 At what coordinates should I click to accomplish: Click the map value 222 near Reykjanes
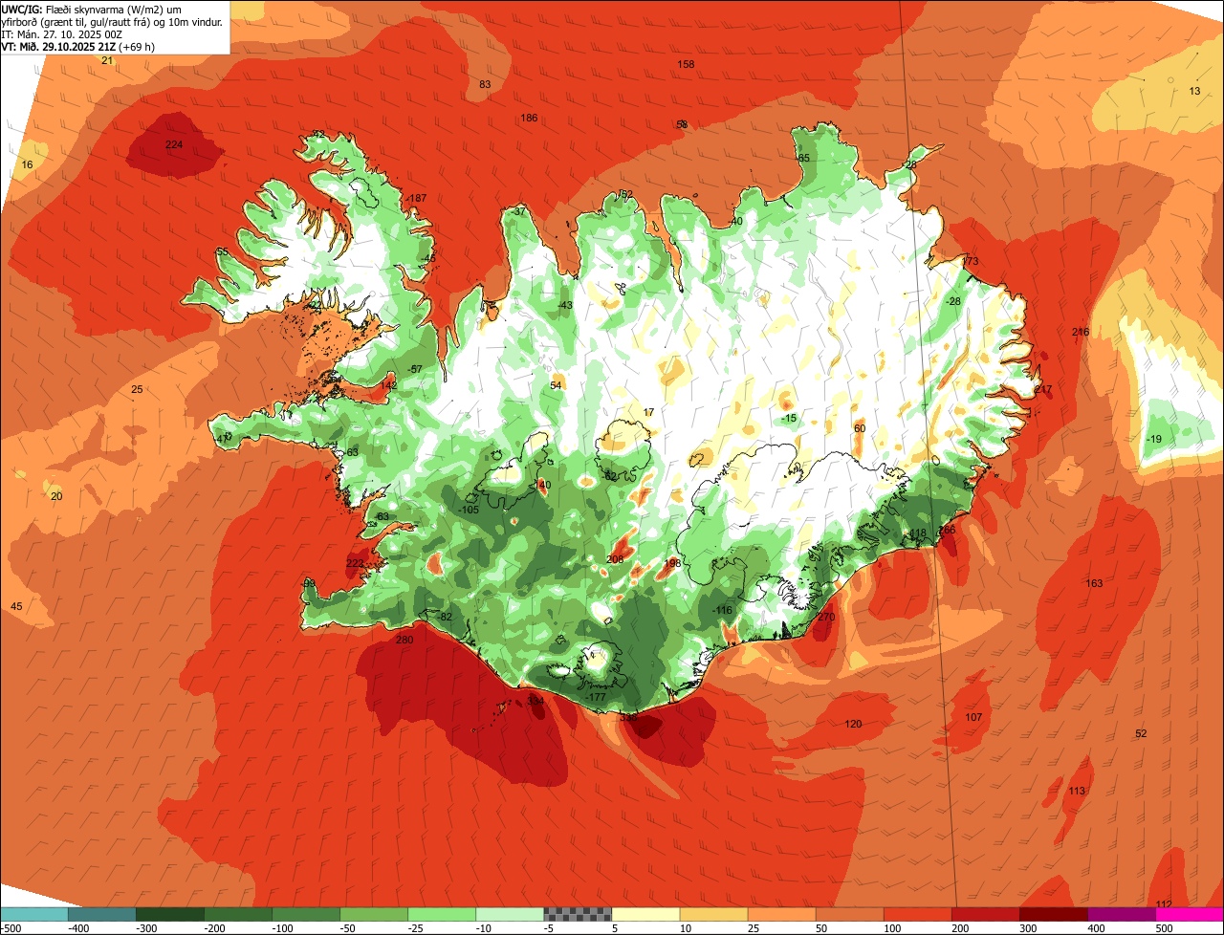click(354, 563)
